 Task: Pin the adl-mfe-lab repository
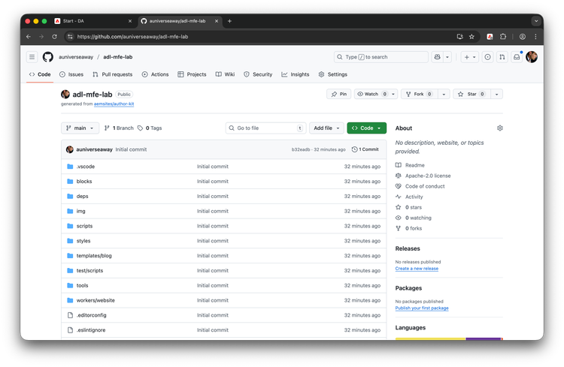tap(338, 94)
